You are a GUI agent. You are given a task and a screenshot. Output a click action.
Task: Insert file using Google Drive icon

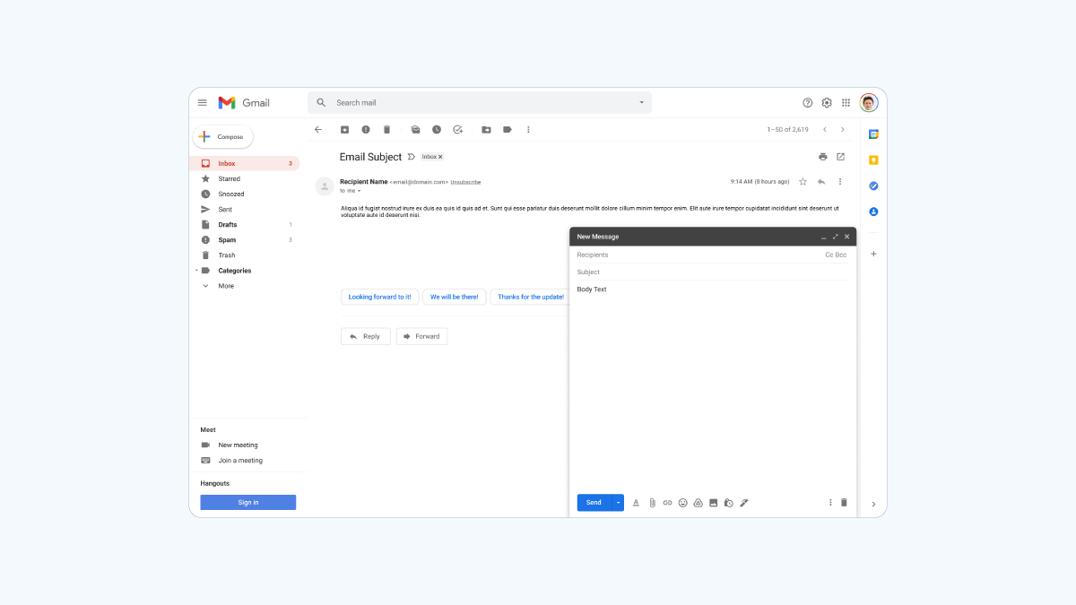tap(698, 503)
